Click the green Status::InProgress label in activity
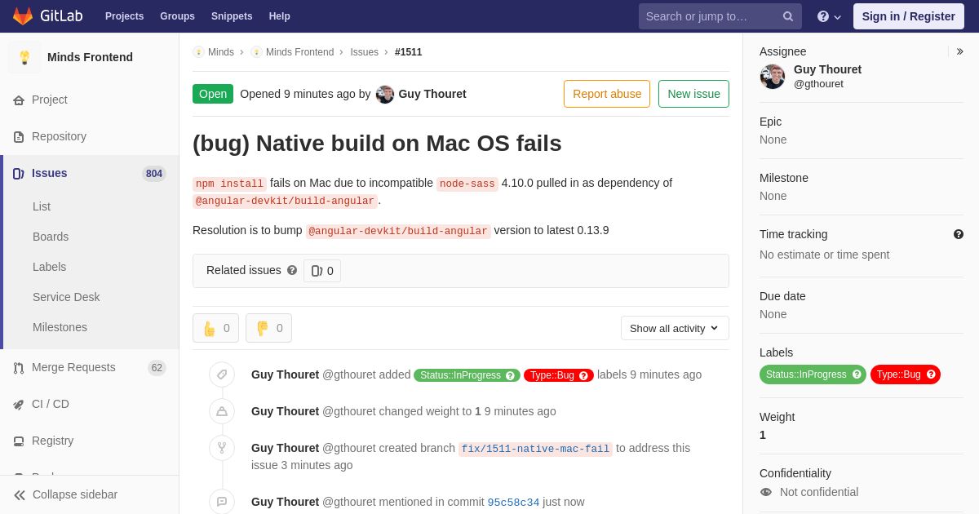 pyautogui.click(x=467, y=375)
